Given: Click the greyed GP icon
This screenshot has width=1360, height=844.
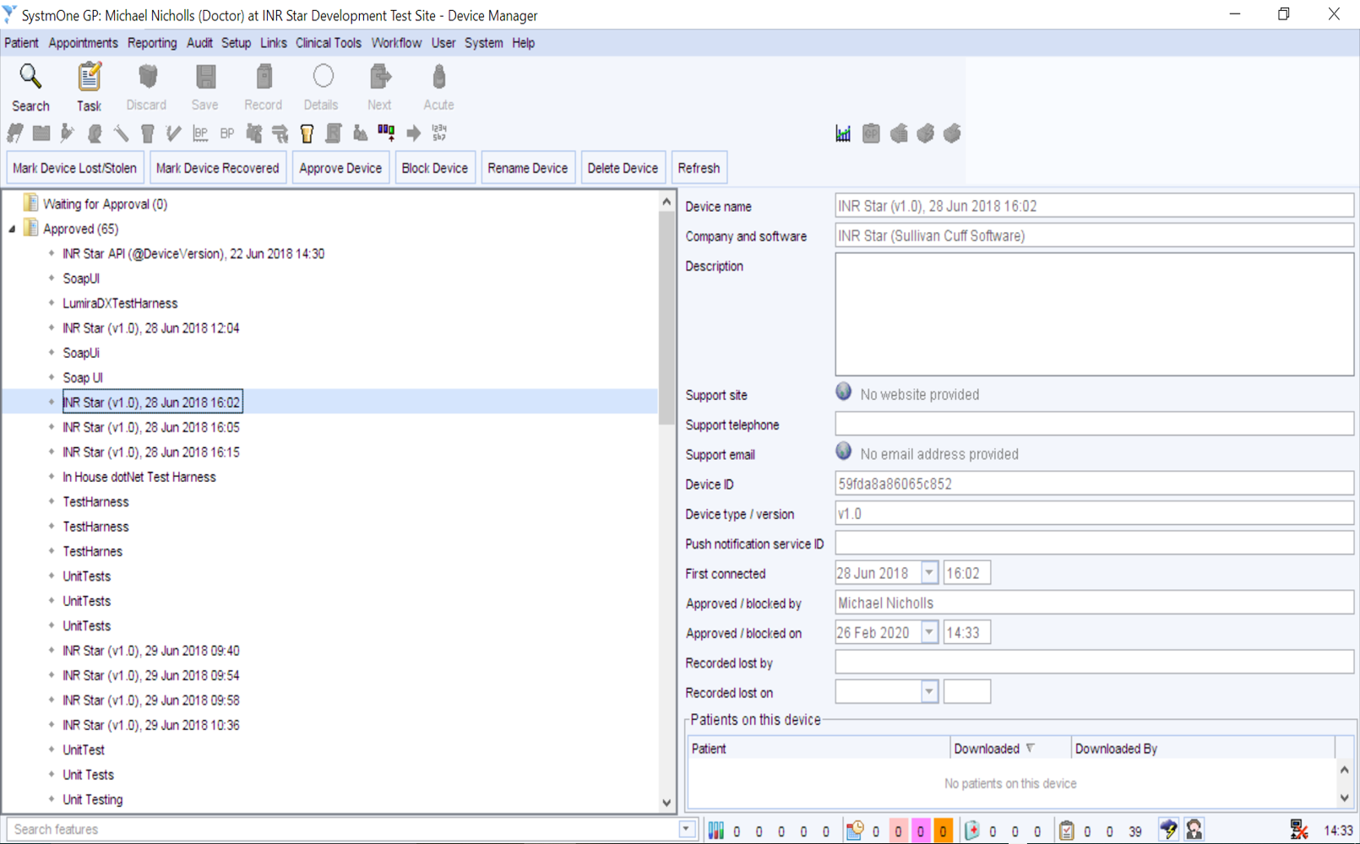Looking at the screenshot, I should (871, 133).
